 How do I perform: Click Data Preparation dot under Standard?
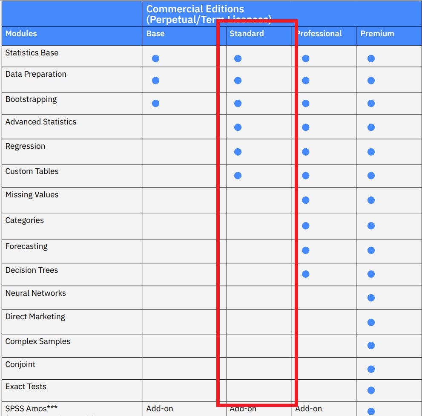point(238,81)
